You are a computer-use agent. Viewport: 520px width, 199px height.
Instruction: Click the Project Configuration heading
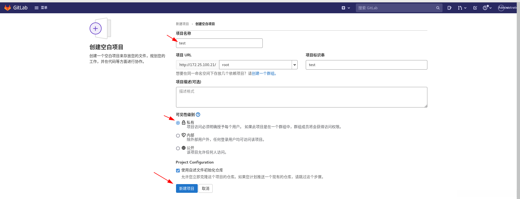click(195, 162)
